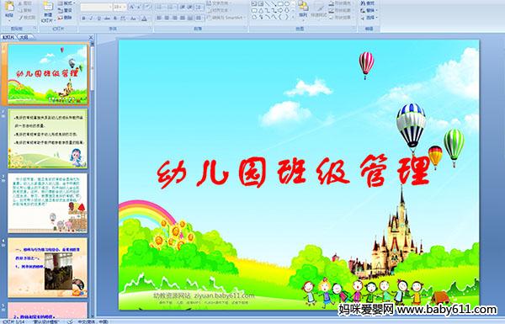Toggle Italic formatting button

point(91,19)
